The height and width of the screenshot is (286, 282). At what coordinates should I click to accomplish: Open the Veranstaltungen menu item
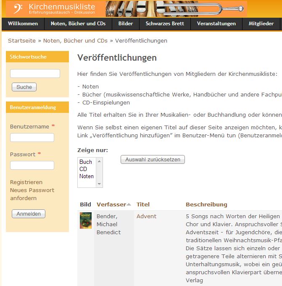pos(216,24)
